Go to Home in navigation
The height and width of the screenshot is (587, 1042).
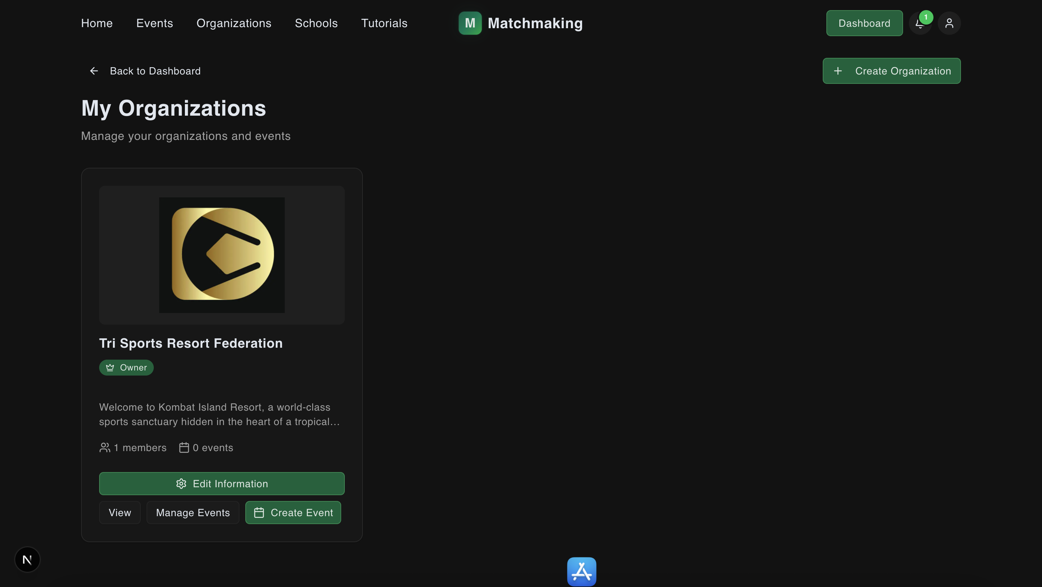[x=97, y=23]
